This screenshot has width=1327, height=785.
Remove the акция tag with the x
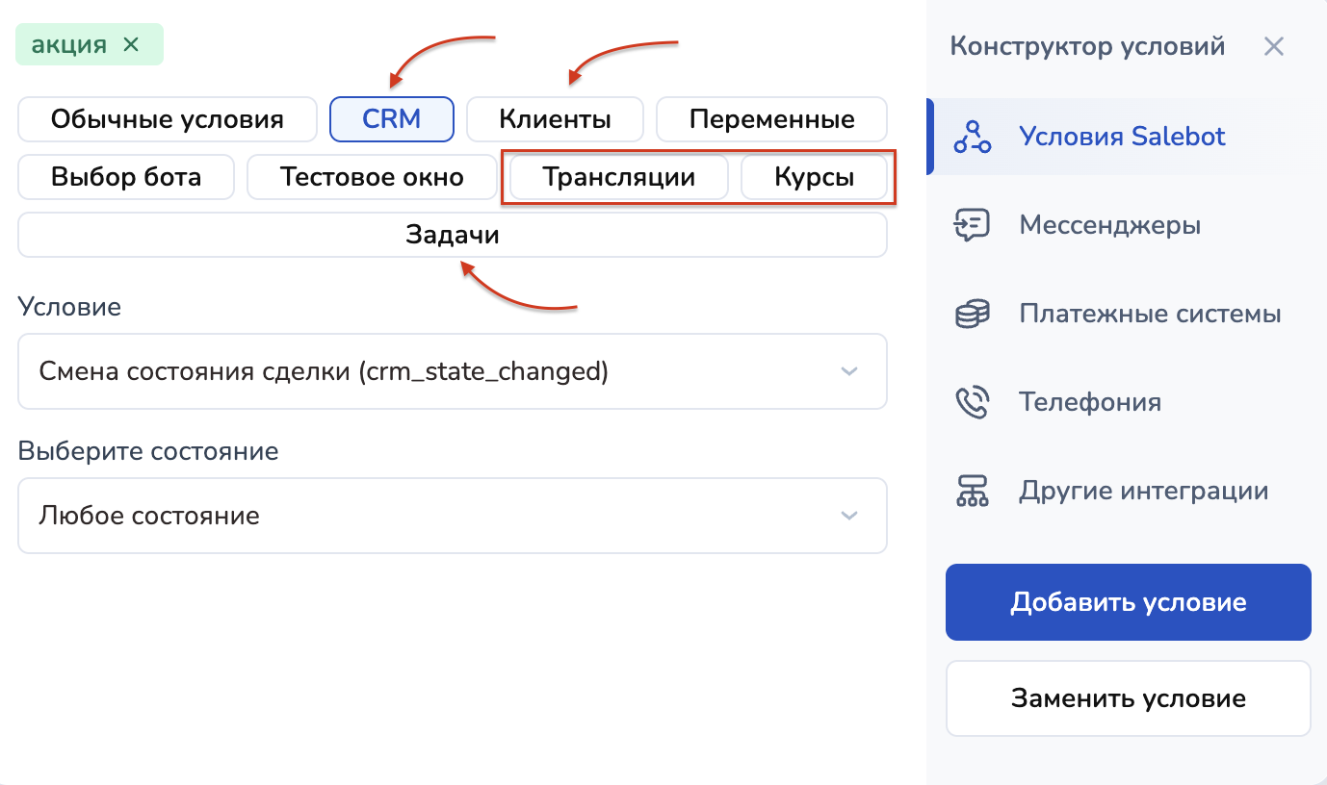[x=132, y=44]
